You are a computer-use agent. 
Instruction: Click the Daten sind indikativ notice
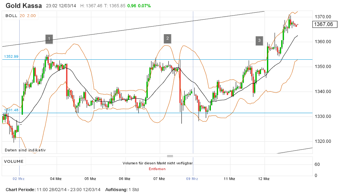25,150
